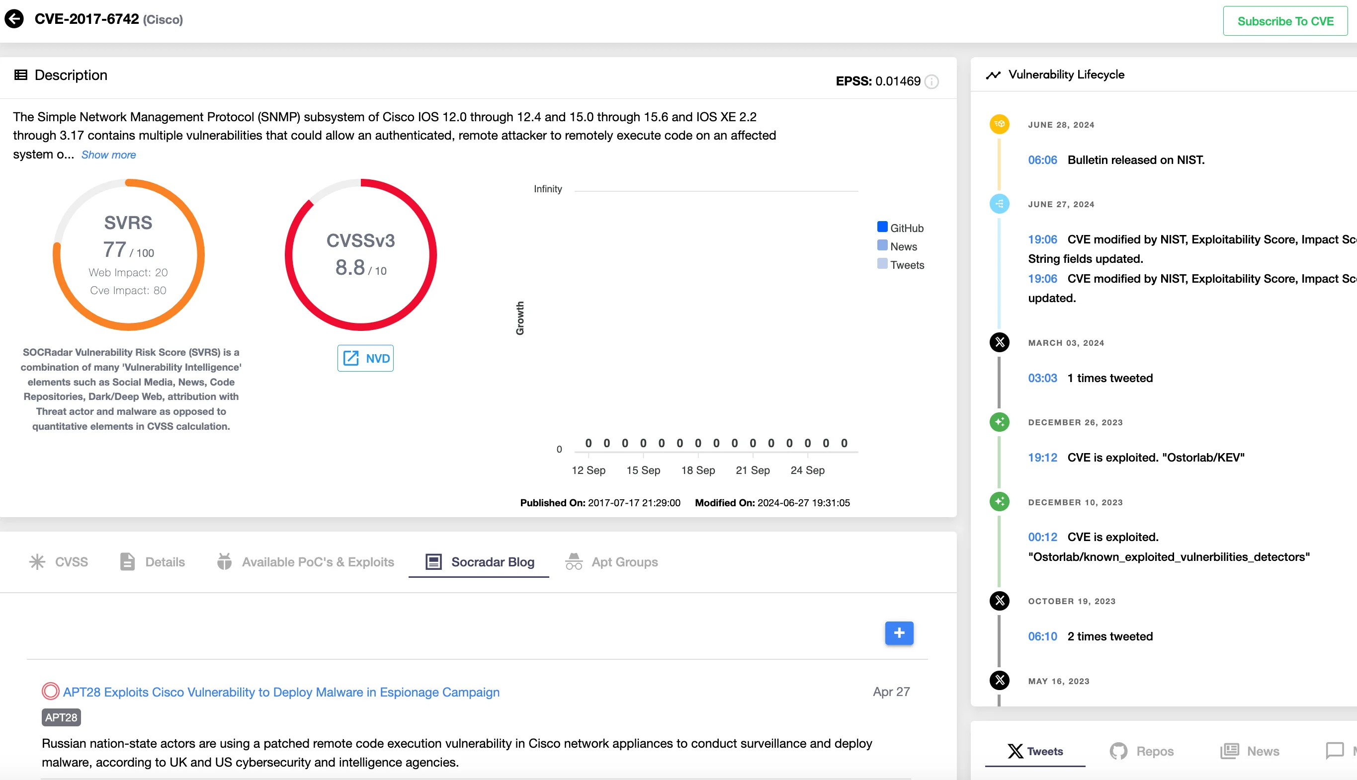The width and height of the screenshot is (1357, 780).
Task: Click the Vulnerability Lifecycle trend icon
Action: [993, 75]
